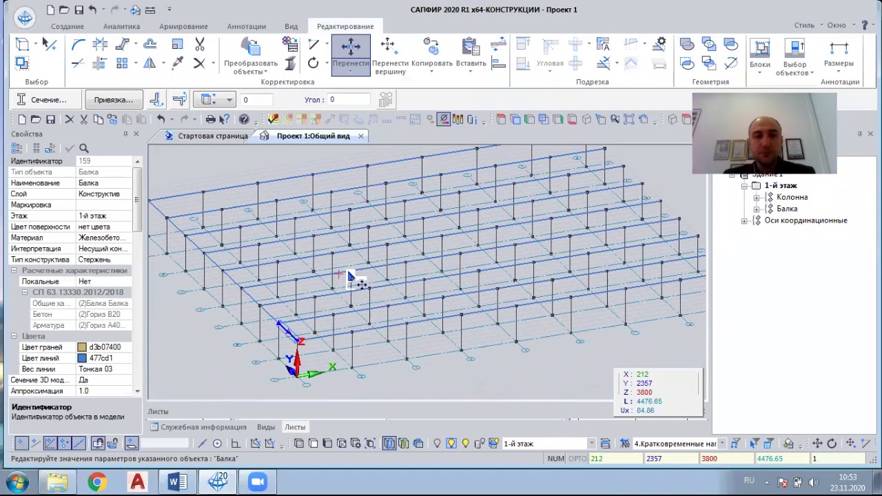The width and height of the screenshot is (882, 496).
Task: Click the pan arrows icon in status toolbar
Action: tap(817, 444)
